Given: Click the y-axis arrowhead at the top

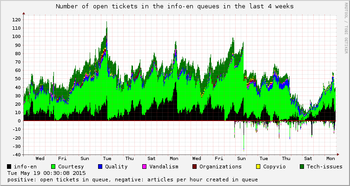Looking at the screenshot, I should [24, 13].
